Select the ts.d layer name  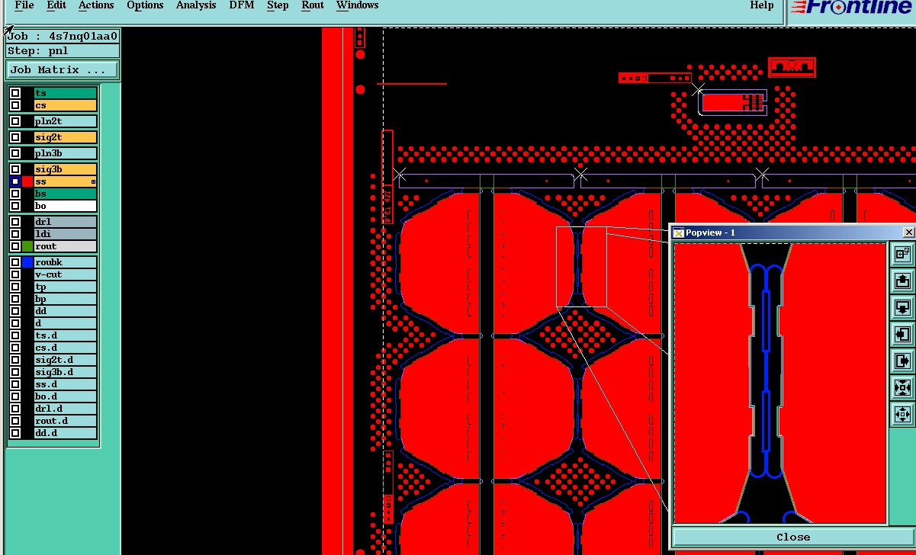66,335
